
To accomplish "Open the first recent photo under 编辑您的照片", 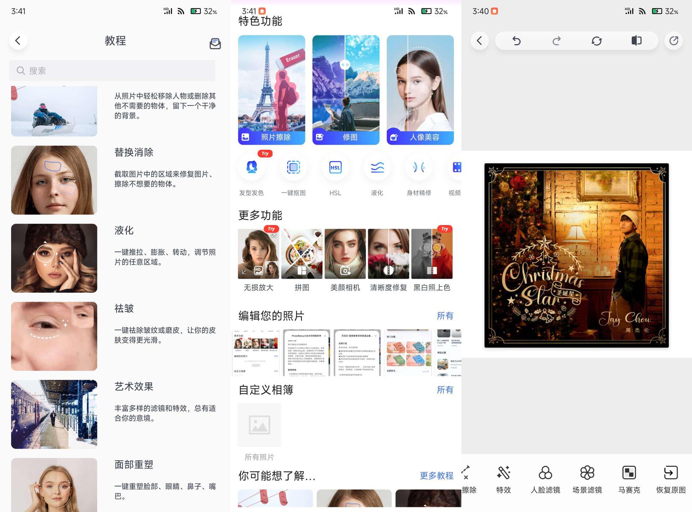I will point(256,352).
